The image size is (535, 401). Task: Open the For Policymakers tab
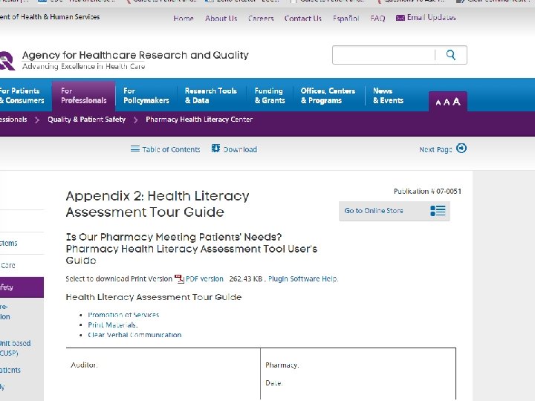[x=146, y=96]
